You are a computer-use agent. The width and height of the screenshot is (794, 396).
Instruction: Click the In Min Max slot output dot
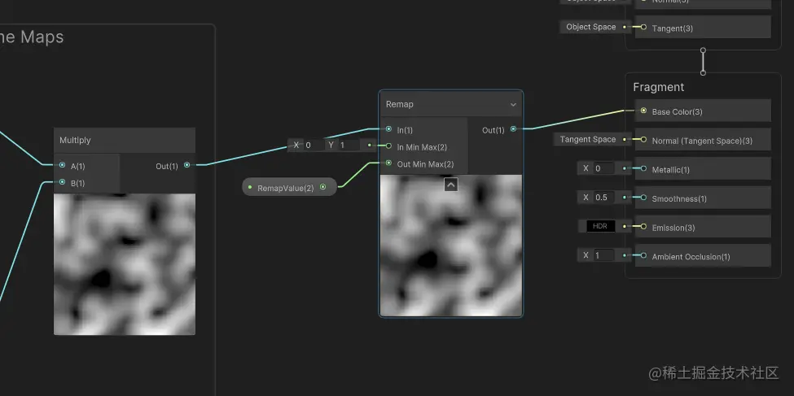point(370,146)
